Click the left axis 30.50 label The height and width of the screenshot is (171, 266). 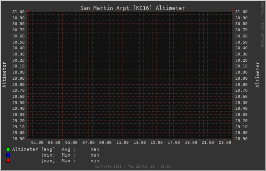pos(18,42)
